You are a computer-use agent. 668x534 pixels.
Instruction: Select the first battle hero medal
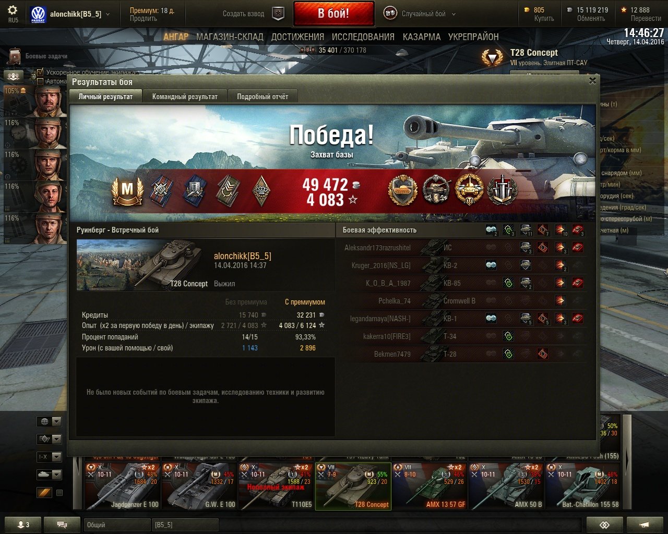[x=403, y=190]
